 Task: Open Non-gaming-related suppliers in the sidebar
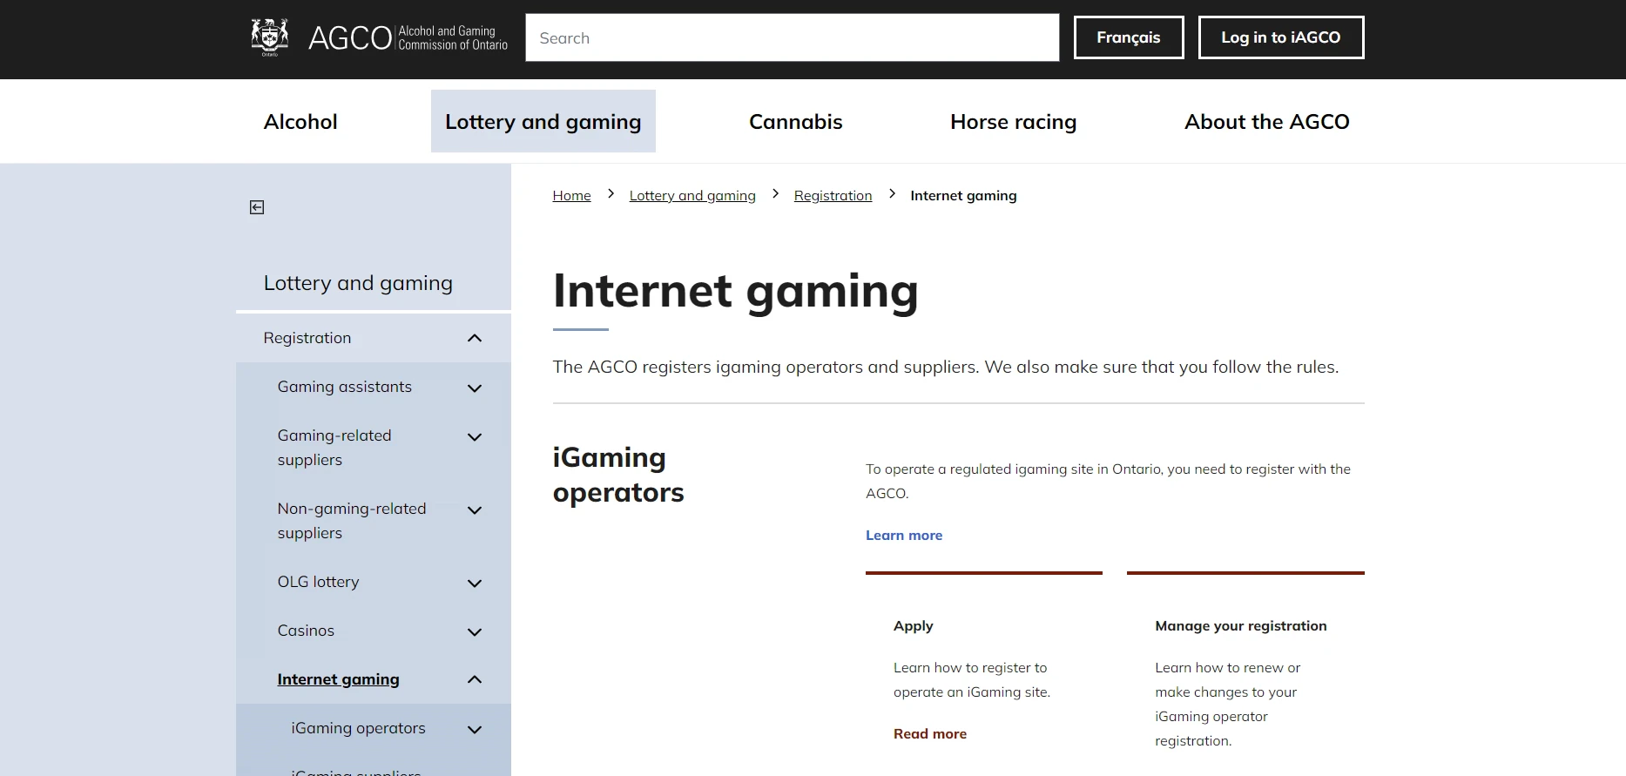352,521
